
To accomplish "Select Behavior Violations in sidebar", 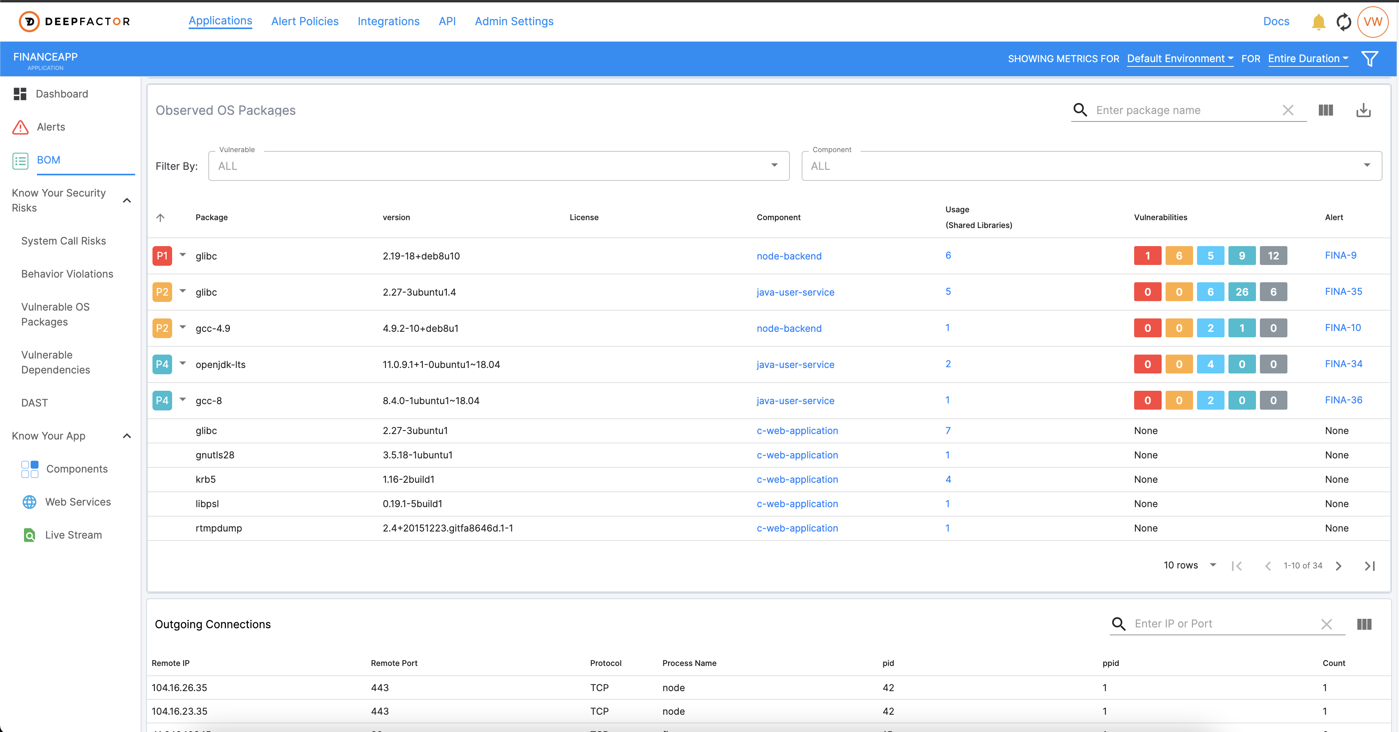I will pyautogui.click(x=67, y=274).
